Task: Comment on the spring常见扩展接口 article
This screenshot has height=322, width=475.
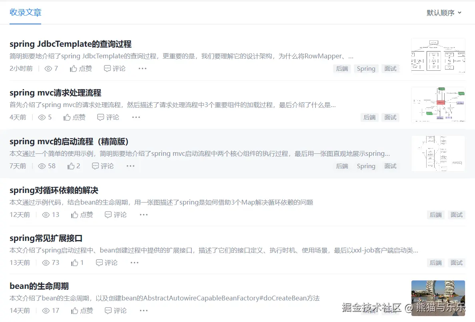Action: 107,263
